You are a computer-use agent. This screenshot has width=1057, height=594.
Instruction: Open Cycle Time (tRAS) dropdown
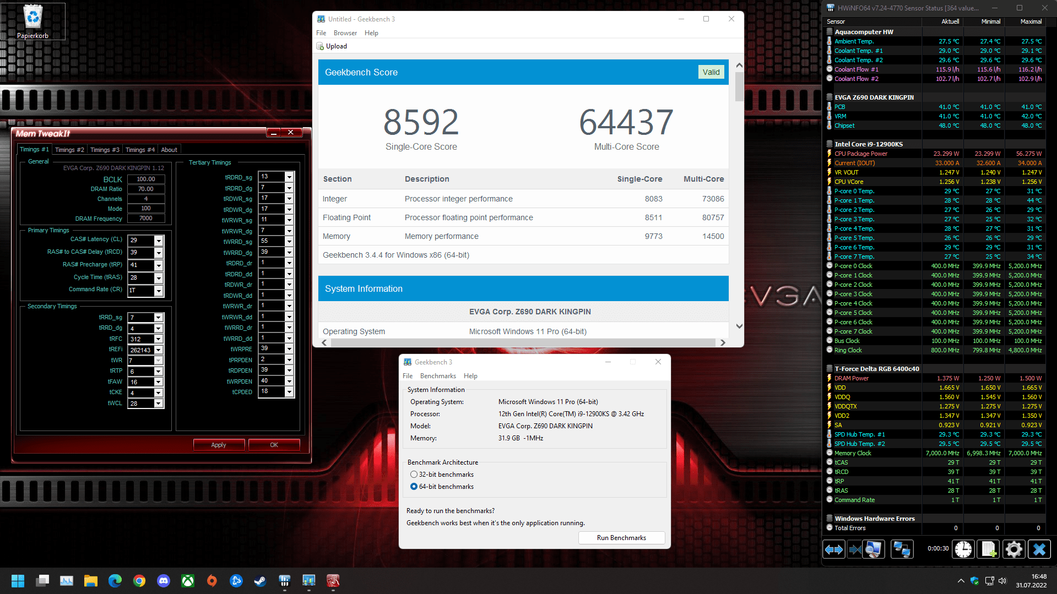click(159, 278)
